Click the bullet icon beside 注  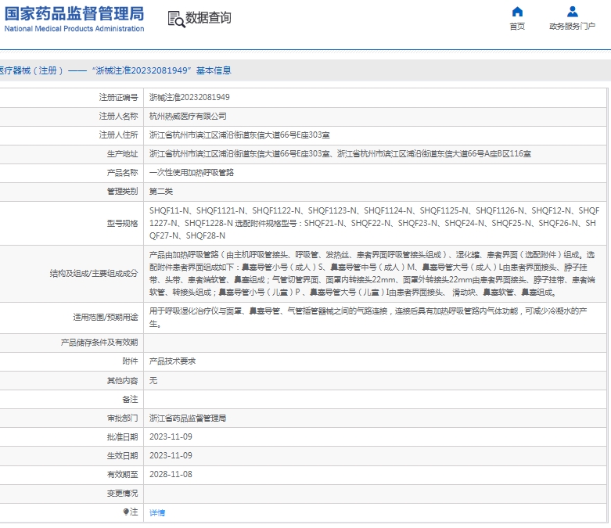click(126, 512)
